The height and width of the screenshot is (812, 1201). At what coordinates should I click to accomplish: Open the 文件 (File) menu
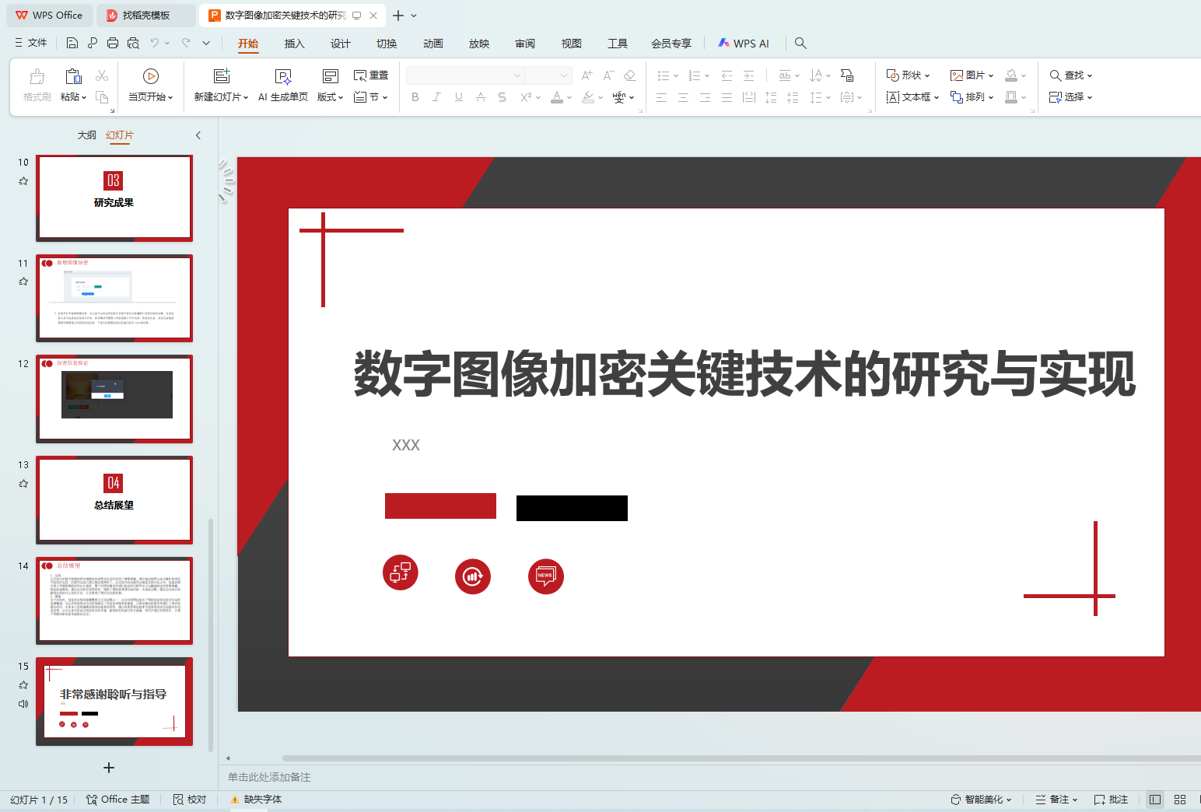click(x=31, y=44)
